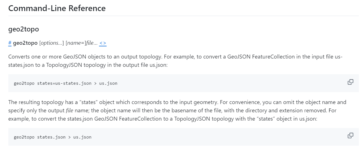Open the '#' anchor link before geo2topo
The width and height of the screenshot is (363, 149).
click(x=10, y=43)
